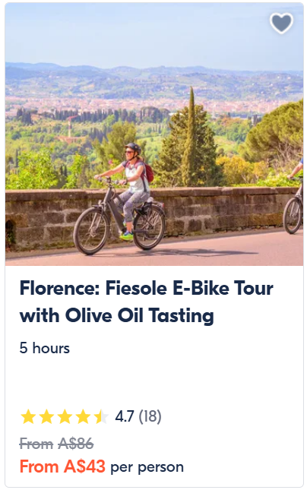
Task: Click the fourth yellow rating star
Action: (83, 416)
